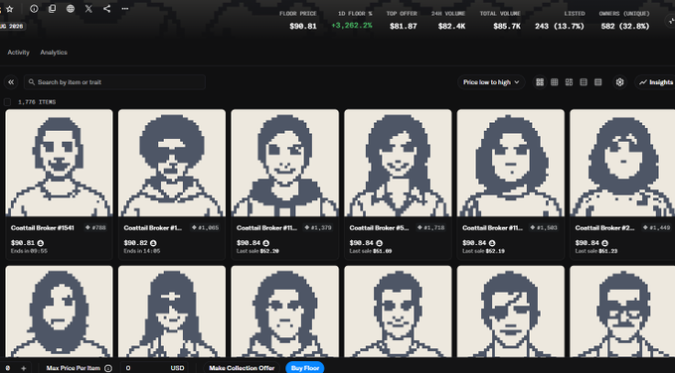Open the display settings gear
Screen dimensions: 675x373
click(620, 82)
